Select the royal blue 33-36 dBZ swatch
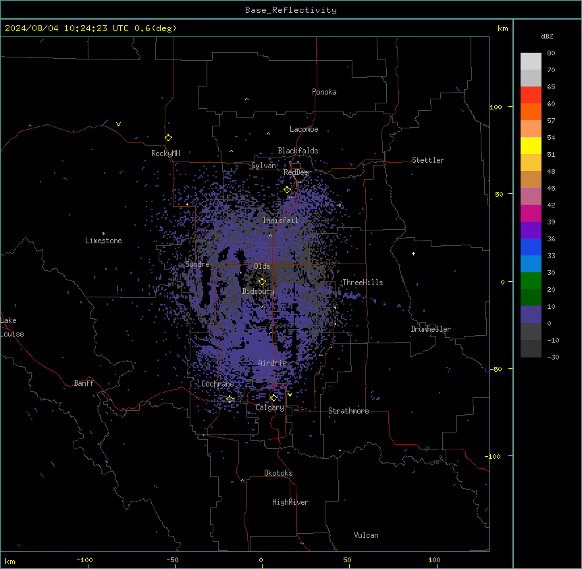Screen dimensions: 582x569 coord(531,247)
